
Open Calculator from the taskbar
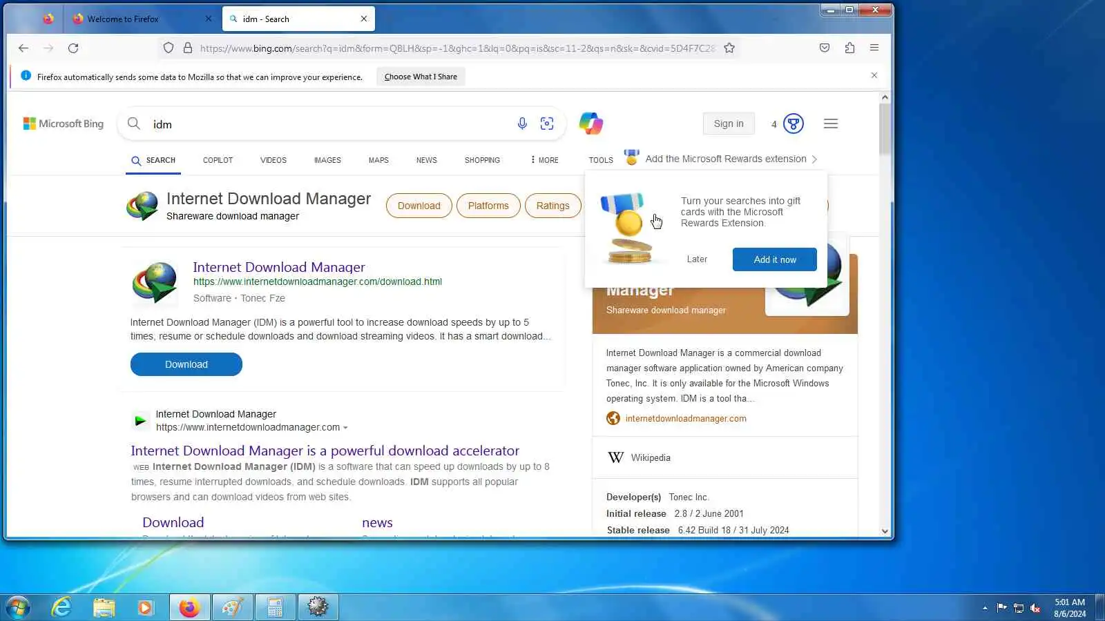pos(275,607)
